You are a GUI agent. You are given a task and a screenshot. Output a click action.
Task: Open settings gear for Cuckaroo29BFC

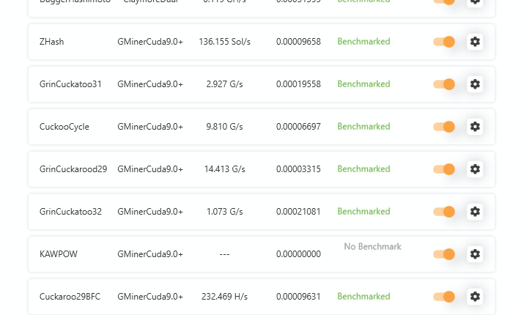tap(475, 297)
